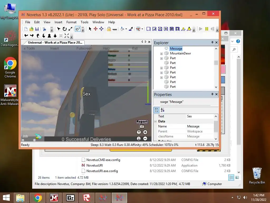Click the in-game screenshot camera icon
This screenshot has width=270, height=203.
[142, 127]
